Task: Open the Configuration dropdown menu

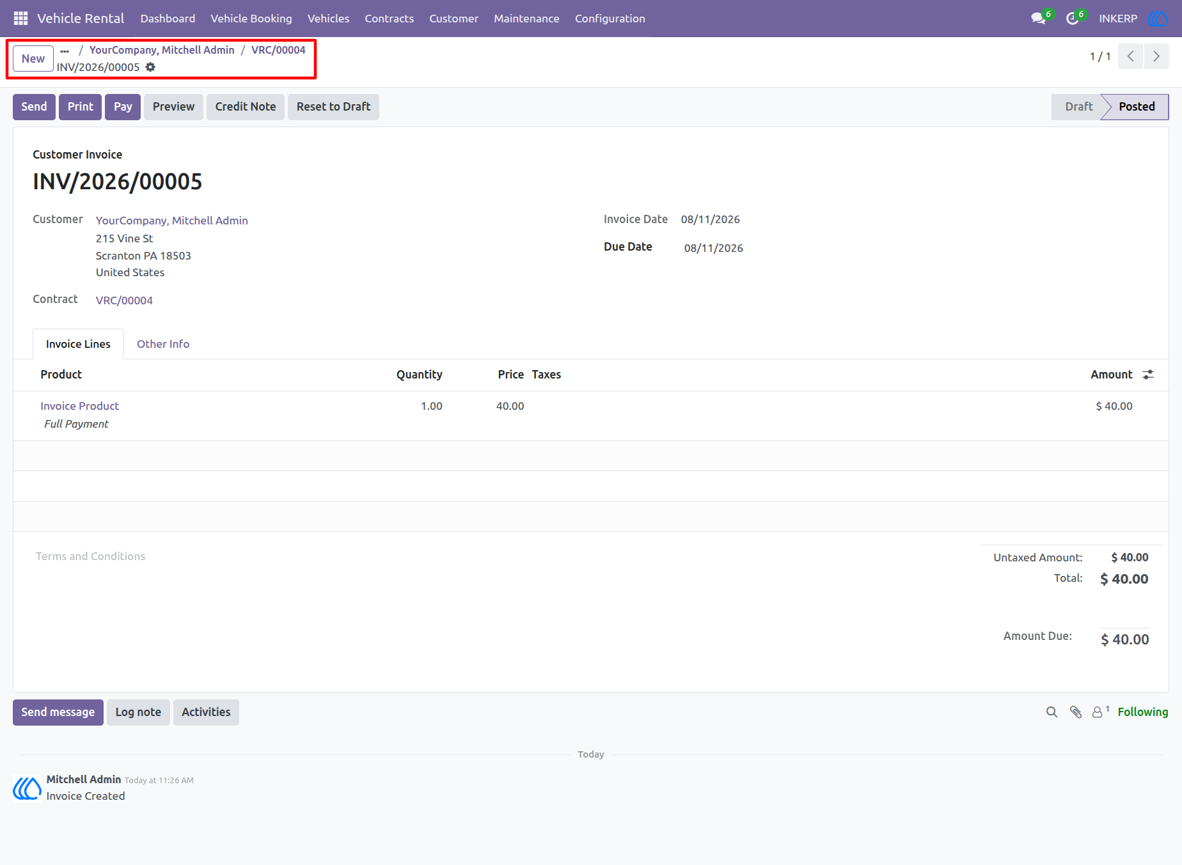Action: 610,19
